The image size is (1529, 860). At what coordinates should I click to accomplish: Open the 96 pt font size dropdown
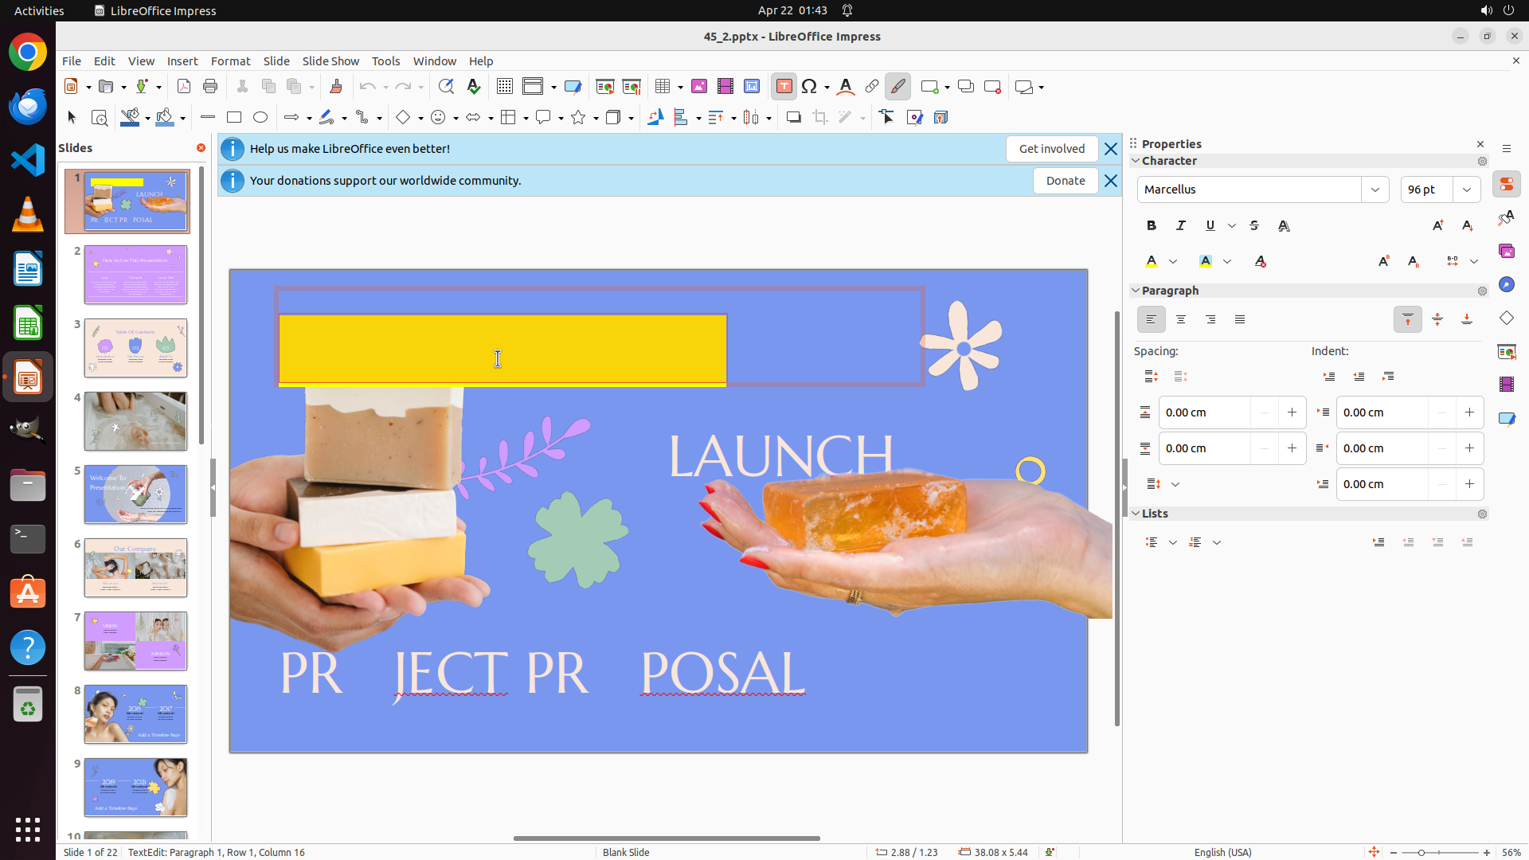click(1466, 190)
